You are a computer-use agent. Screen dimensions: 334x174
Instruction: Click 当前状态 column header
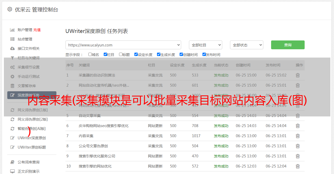pyautogui.click(x=221, y=65)
